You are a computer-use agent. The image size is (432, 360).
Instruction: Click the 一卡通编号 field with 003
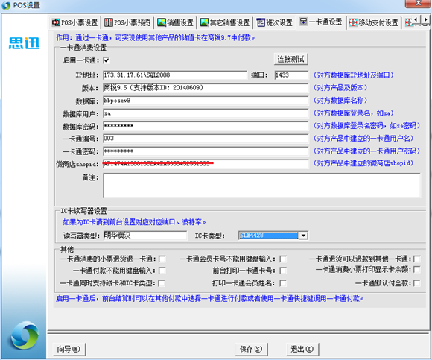[206, 139]
